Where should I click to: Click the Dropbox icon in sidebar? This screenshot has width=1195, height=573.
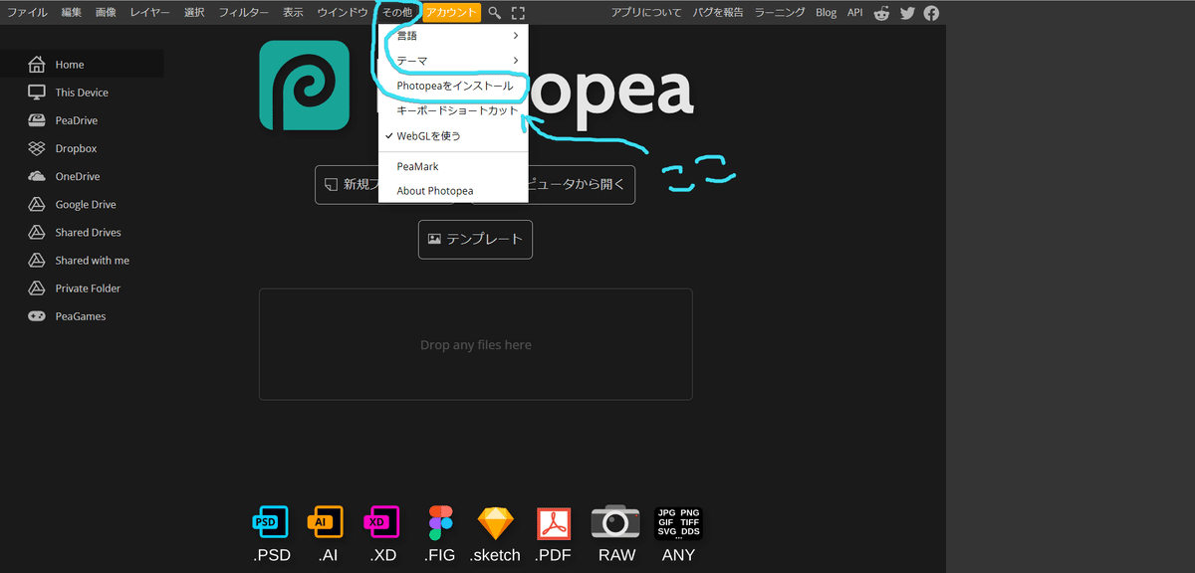tap(37, 148)
